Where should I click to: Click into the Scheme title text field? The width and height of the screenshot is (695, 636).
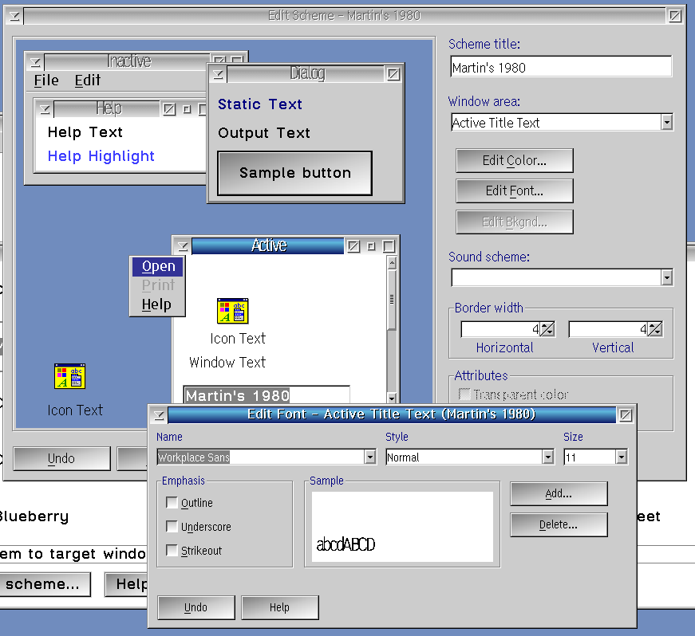pos(560,68)
